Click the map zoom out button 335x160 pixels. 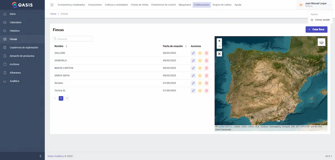(x=219, y=46)
